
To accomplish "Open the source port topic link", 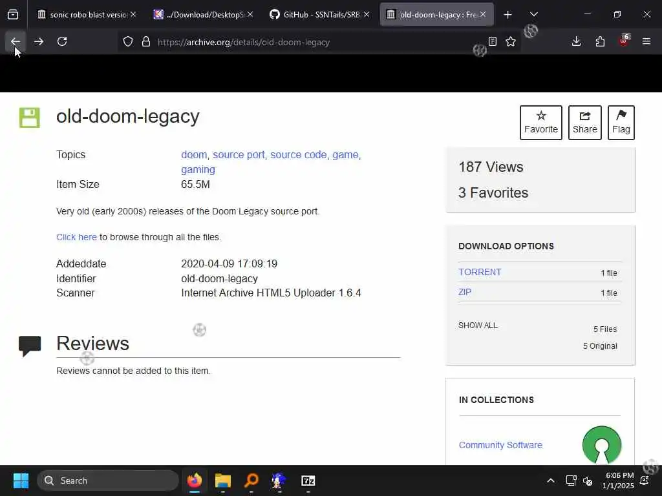I will click(x=239, y=155).
